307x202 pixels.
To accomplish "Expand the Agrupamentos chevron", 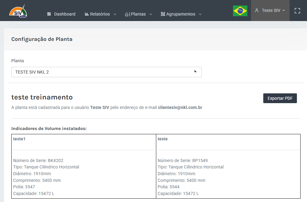I will click(x=200, y=14).
